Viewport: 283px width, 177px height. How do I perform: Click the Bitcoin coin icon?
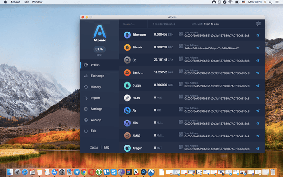click(127, 48)
